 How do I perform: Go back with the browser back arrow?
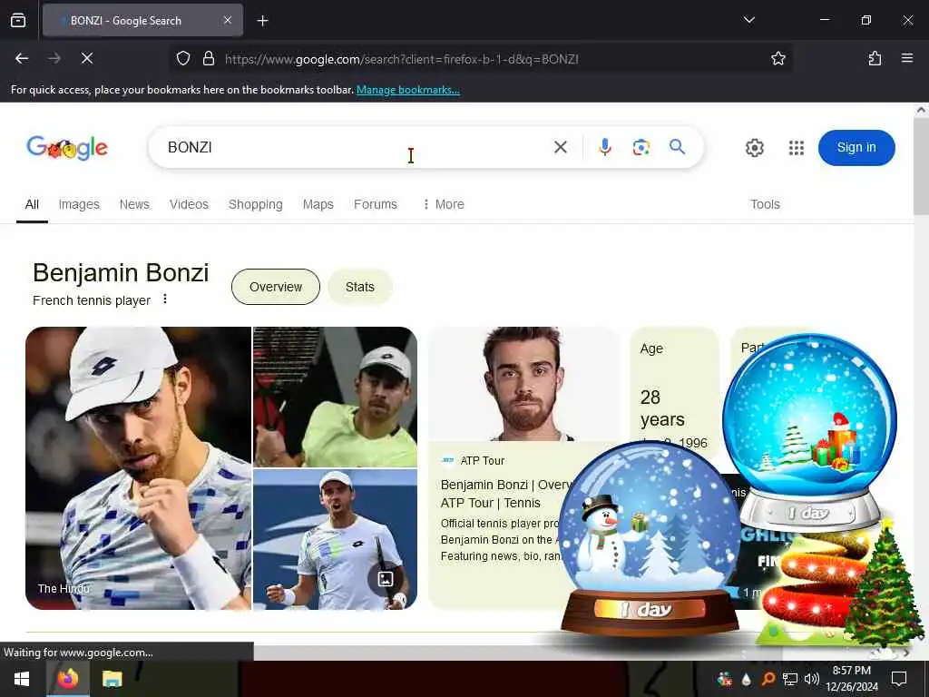(22, 58)
